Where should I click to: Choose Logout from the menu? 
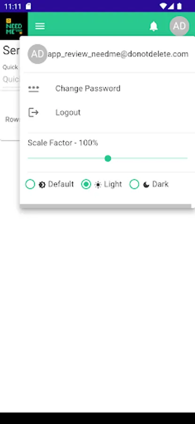pyautogui.click(x=68, y=113)
